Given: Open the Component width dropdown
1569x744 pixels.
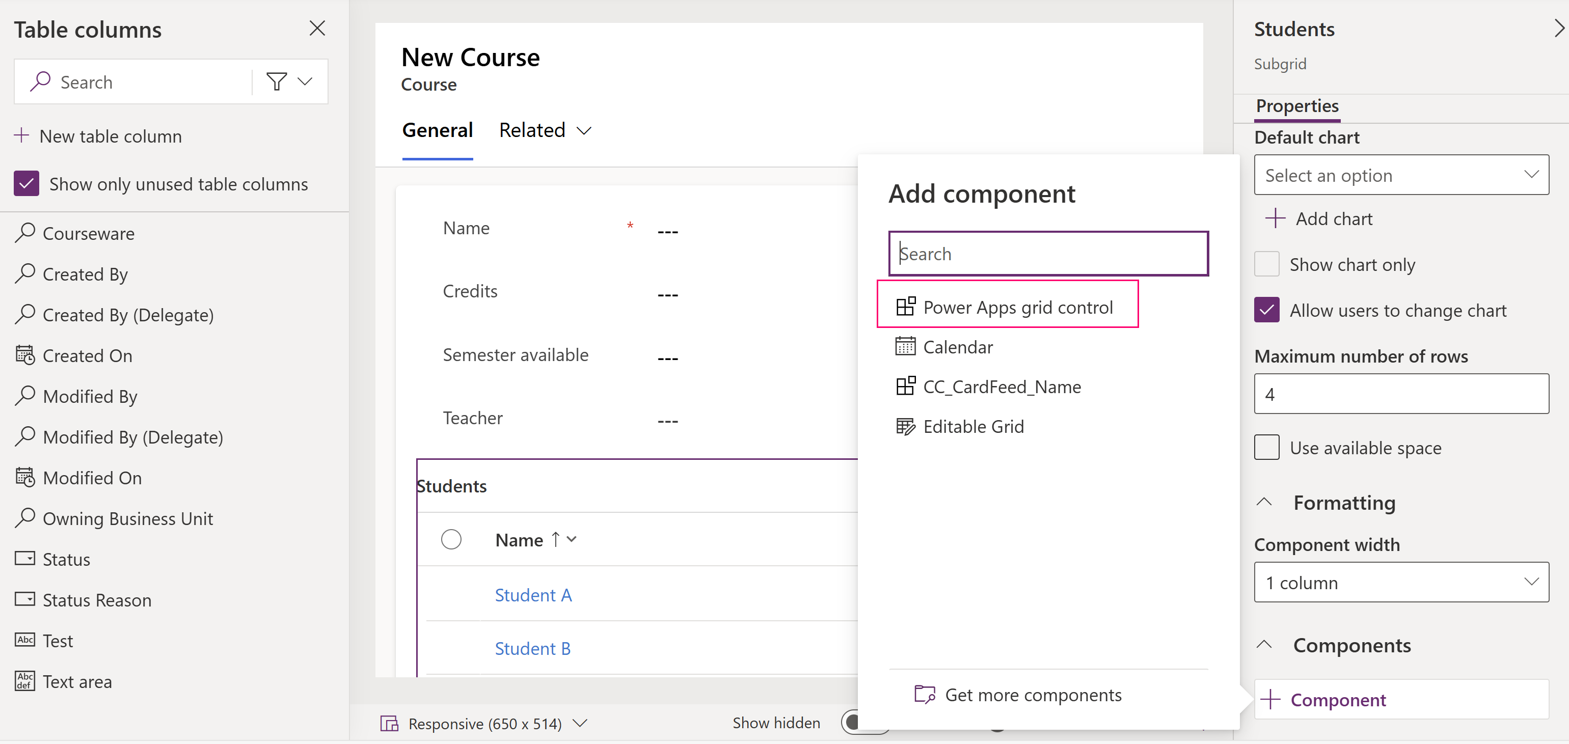Looking at the screenshot, I should (x=1400, y=582).
